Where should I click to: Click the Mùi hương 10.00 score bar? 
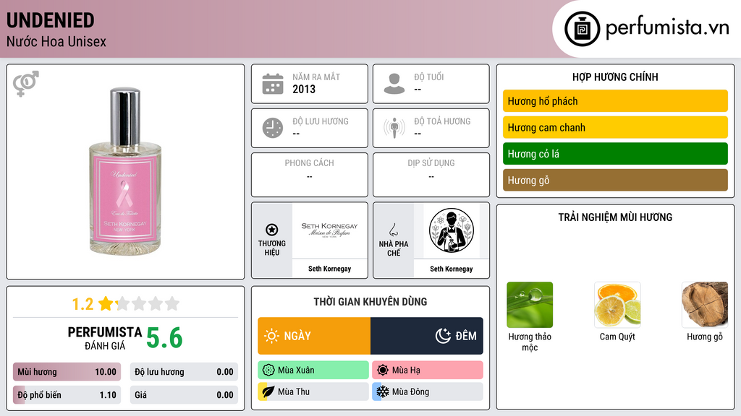(67, 372)
